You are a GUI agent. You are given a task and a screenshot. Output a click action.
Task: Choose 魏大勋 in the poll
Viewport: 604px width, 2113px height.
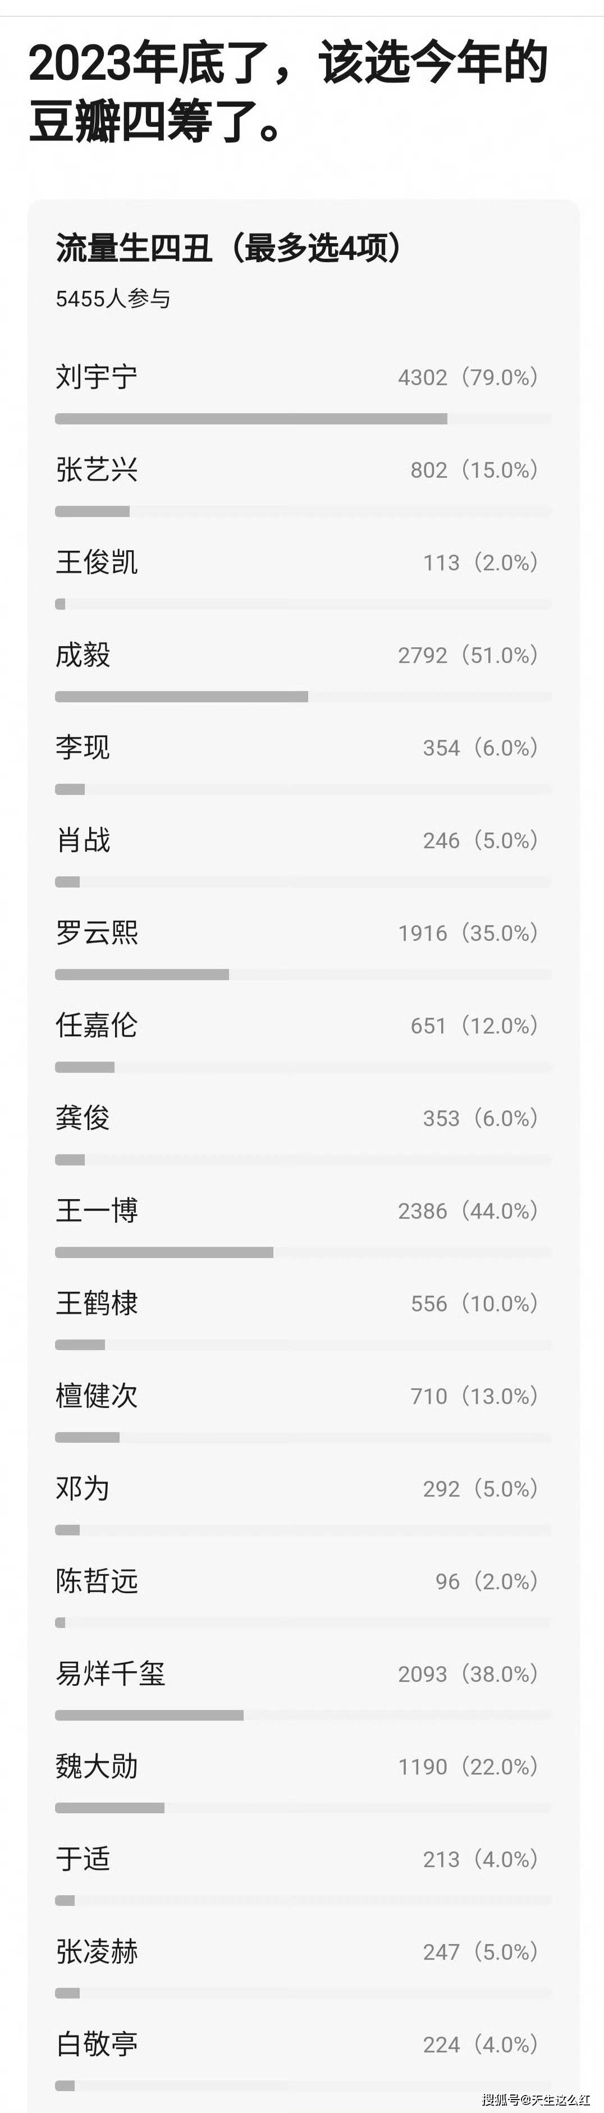click(x=97, y=1767)
